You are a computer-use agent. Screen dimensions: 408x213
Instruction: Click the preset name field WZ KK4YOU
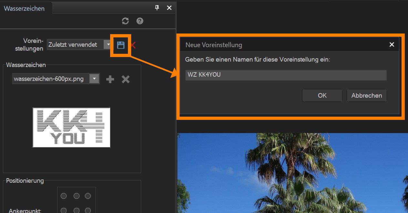coord(286,75)
